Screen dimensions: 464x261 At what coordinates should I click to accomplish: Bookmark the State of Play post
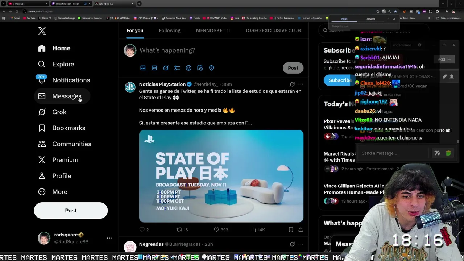(291, 229)
